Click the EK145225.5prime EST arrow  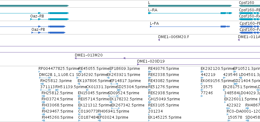[149, 121]
